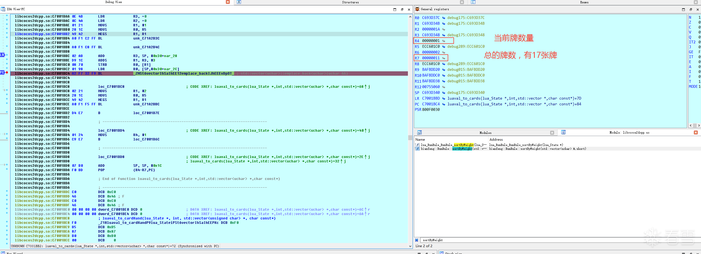Select the Module: libcocos2dcpp.so tab

(629, 132)
